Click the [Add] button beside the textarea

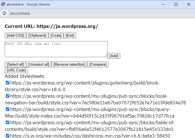[114, 56]
